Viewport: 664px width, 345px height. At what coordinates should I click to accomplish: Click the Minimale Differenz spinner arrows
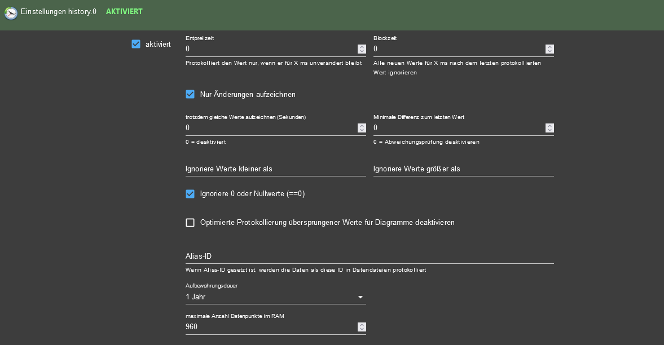(x=549, y=128)
